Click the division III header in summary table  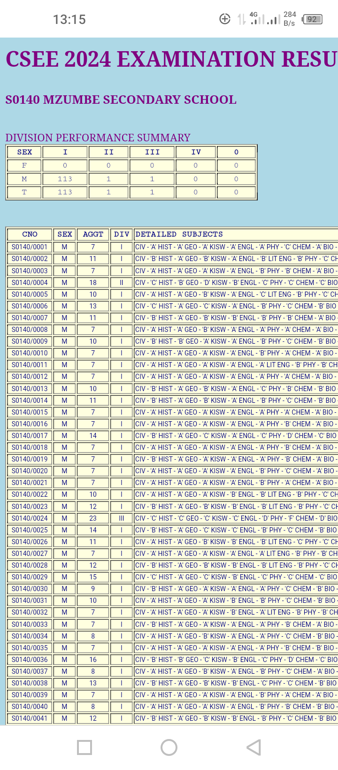(152, 152)
